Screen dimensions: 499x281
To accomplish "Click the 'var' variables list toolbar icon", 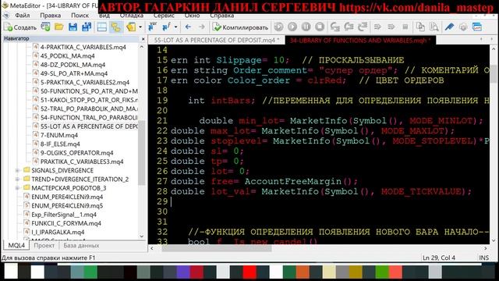I will click(x=152, y=27).
